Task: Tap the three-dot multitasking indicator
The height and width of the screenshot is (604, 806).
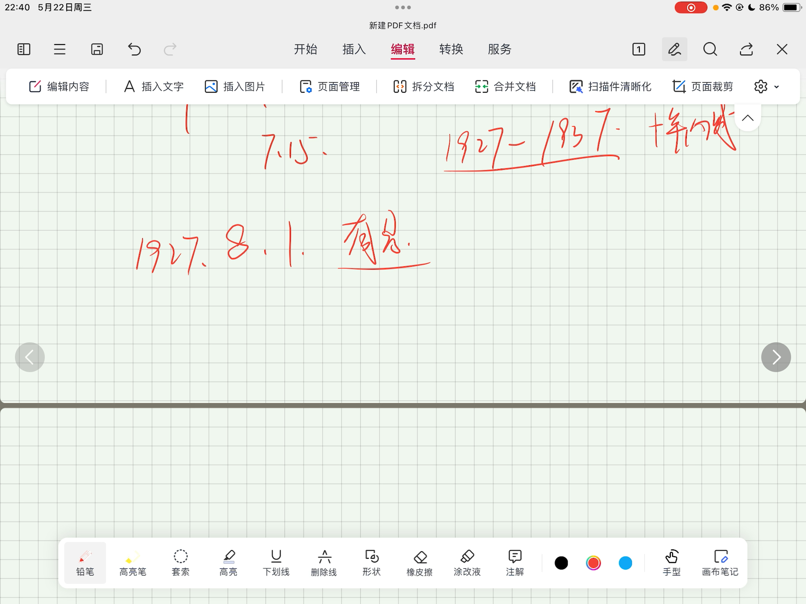Action: [403, 7]
